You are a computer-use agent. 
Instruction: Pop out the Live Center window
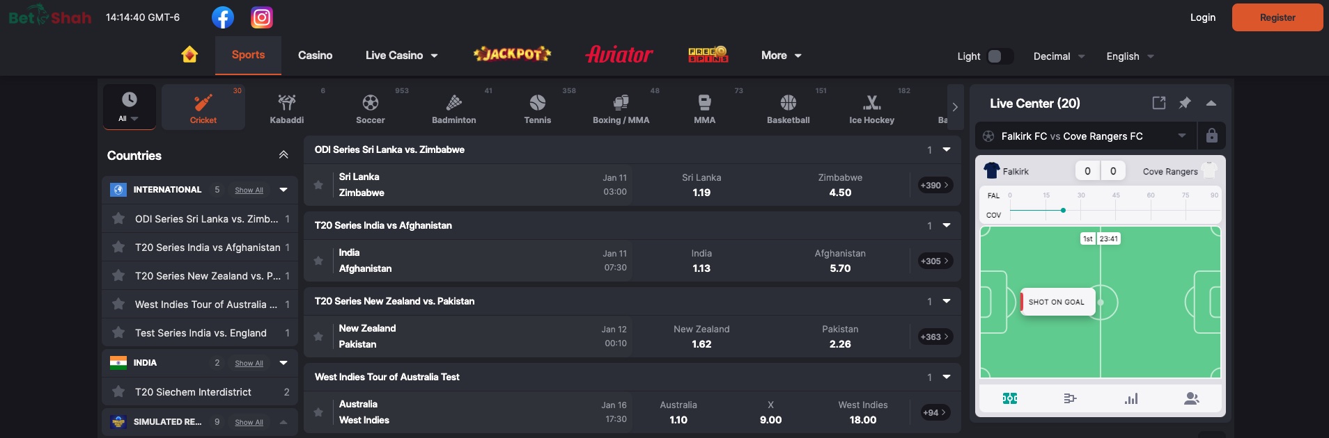(1159, 103)
